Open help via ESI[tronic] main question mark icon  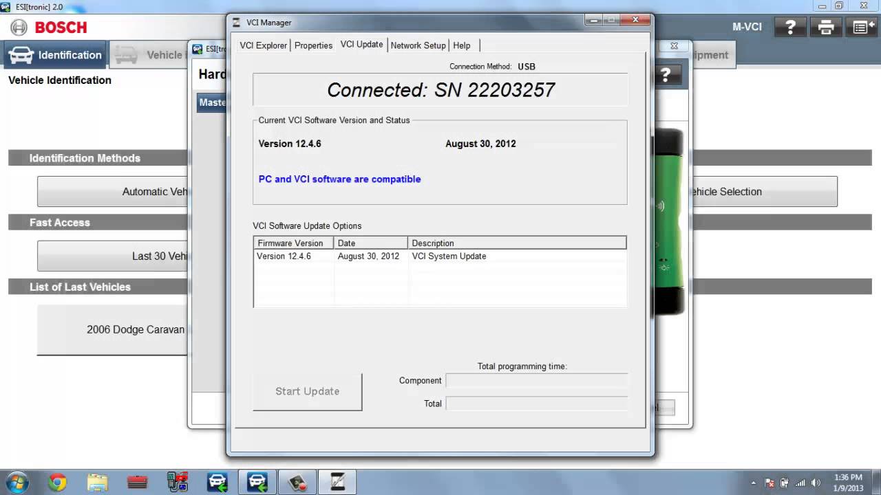(790, 27)
